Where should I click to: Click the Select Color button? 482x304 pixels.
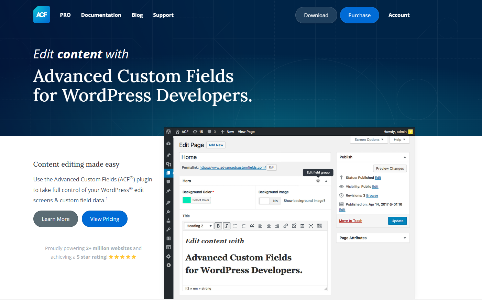201,200
